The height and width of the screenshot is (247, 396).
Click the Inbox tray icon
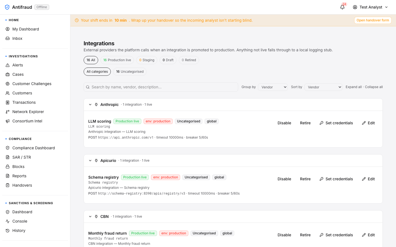pos(8,38)
